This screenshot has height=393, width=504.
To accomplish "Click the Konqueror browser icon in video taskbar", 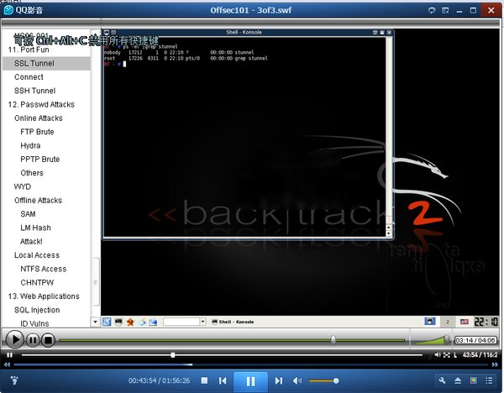I will click(x=142, y=322).
